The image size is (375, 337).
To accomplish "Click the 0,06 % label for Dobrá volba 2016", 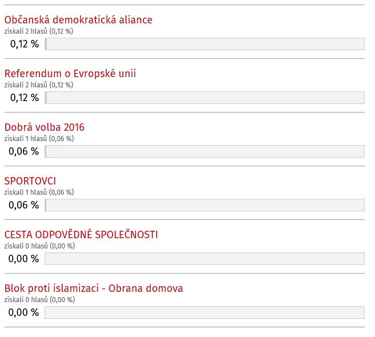I will tap(24, 151).
